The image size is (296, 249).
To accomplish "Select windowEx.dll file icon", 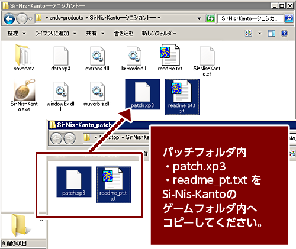I will [60, 96].
